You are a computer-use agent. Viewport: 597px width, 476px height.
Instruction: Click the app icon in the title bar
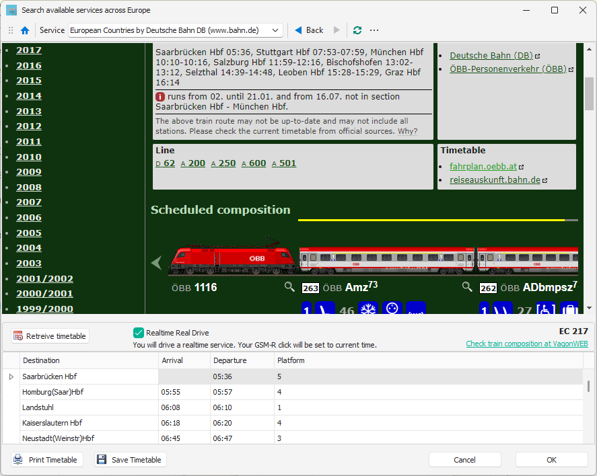(x=11, y=10)
